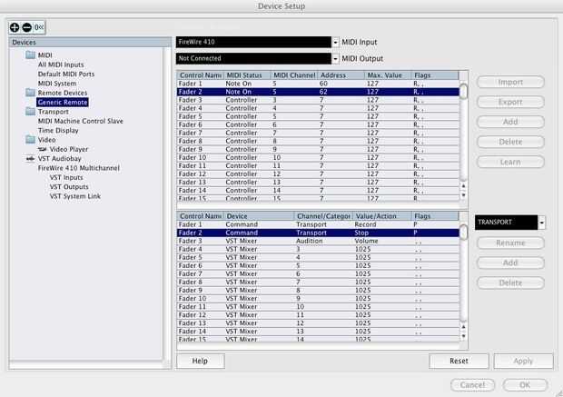Select the Remote Devices folder icon
563x397 pixels.
point(31,93)
